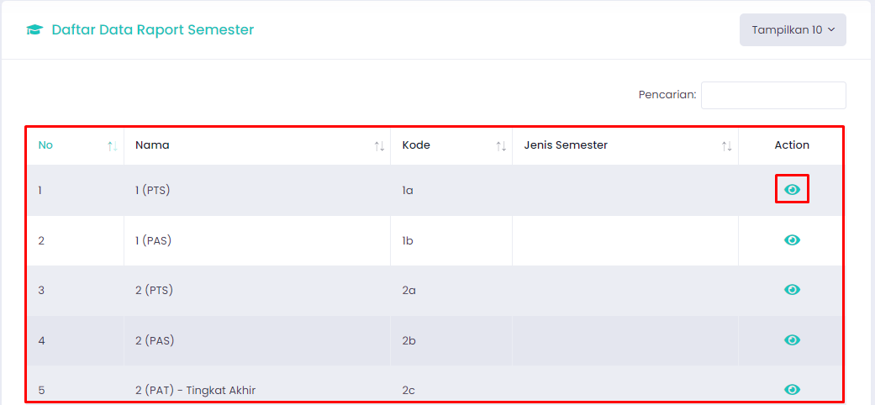Screen dimensions: 875x405
Task: Open the Tampilkan 10 dropdown
Action: pos(793,30)
